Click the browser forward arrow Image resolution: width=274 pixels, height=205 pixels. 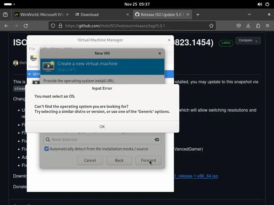[16, 26]
